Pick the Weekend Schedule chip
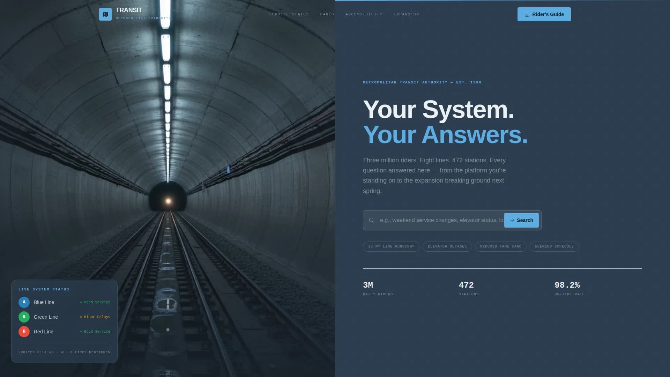Image resolution: width=670 pixels, height=377 pixels. point(554,246)
